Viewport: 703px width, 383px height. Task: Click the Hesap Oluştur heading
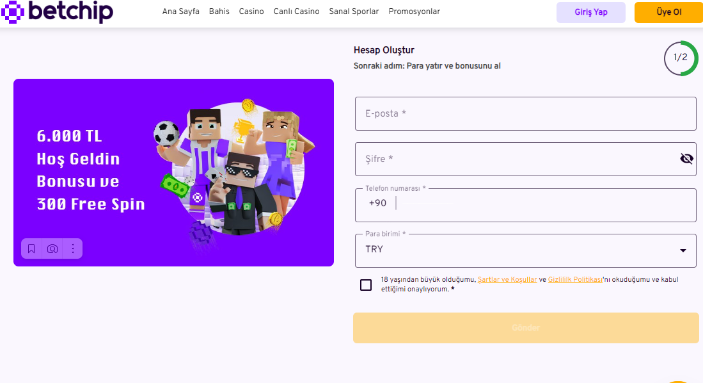click(384, 51)
